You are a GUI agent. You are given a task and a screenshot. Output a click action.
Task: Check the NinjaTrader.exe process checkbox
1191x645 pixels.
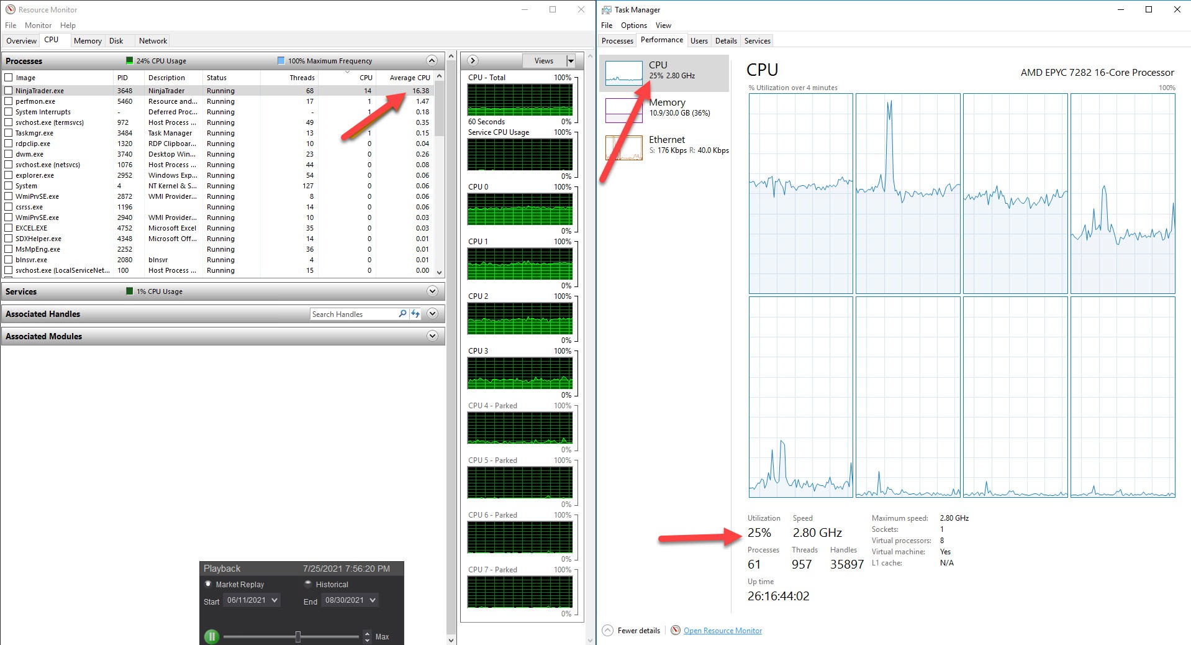pyautogui.click(x=9, y=91)
